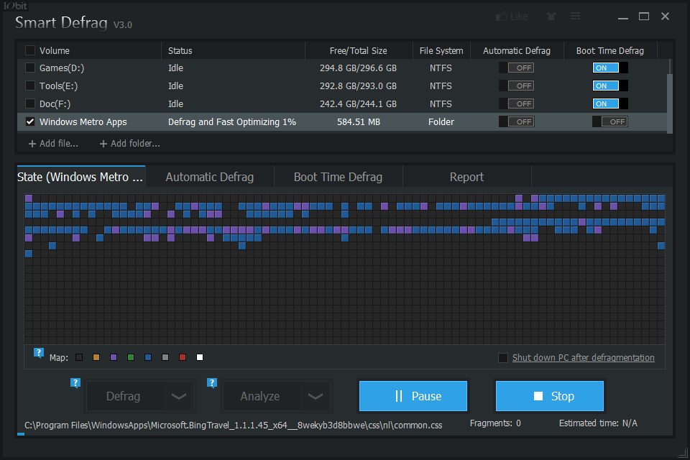
Task: Click the green map legend square
Action: pyautogui.click(x=131, y=357)
